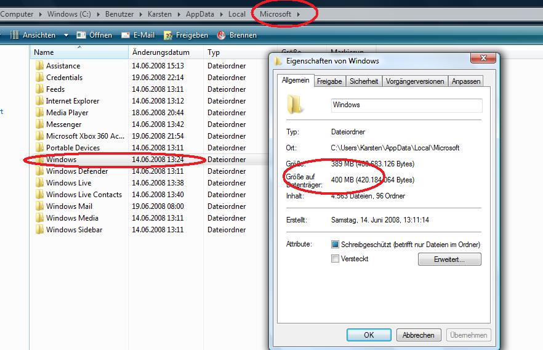Open the Anpassen tab
The image size is (543, 350).
[x=466, y=81]
